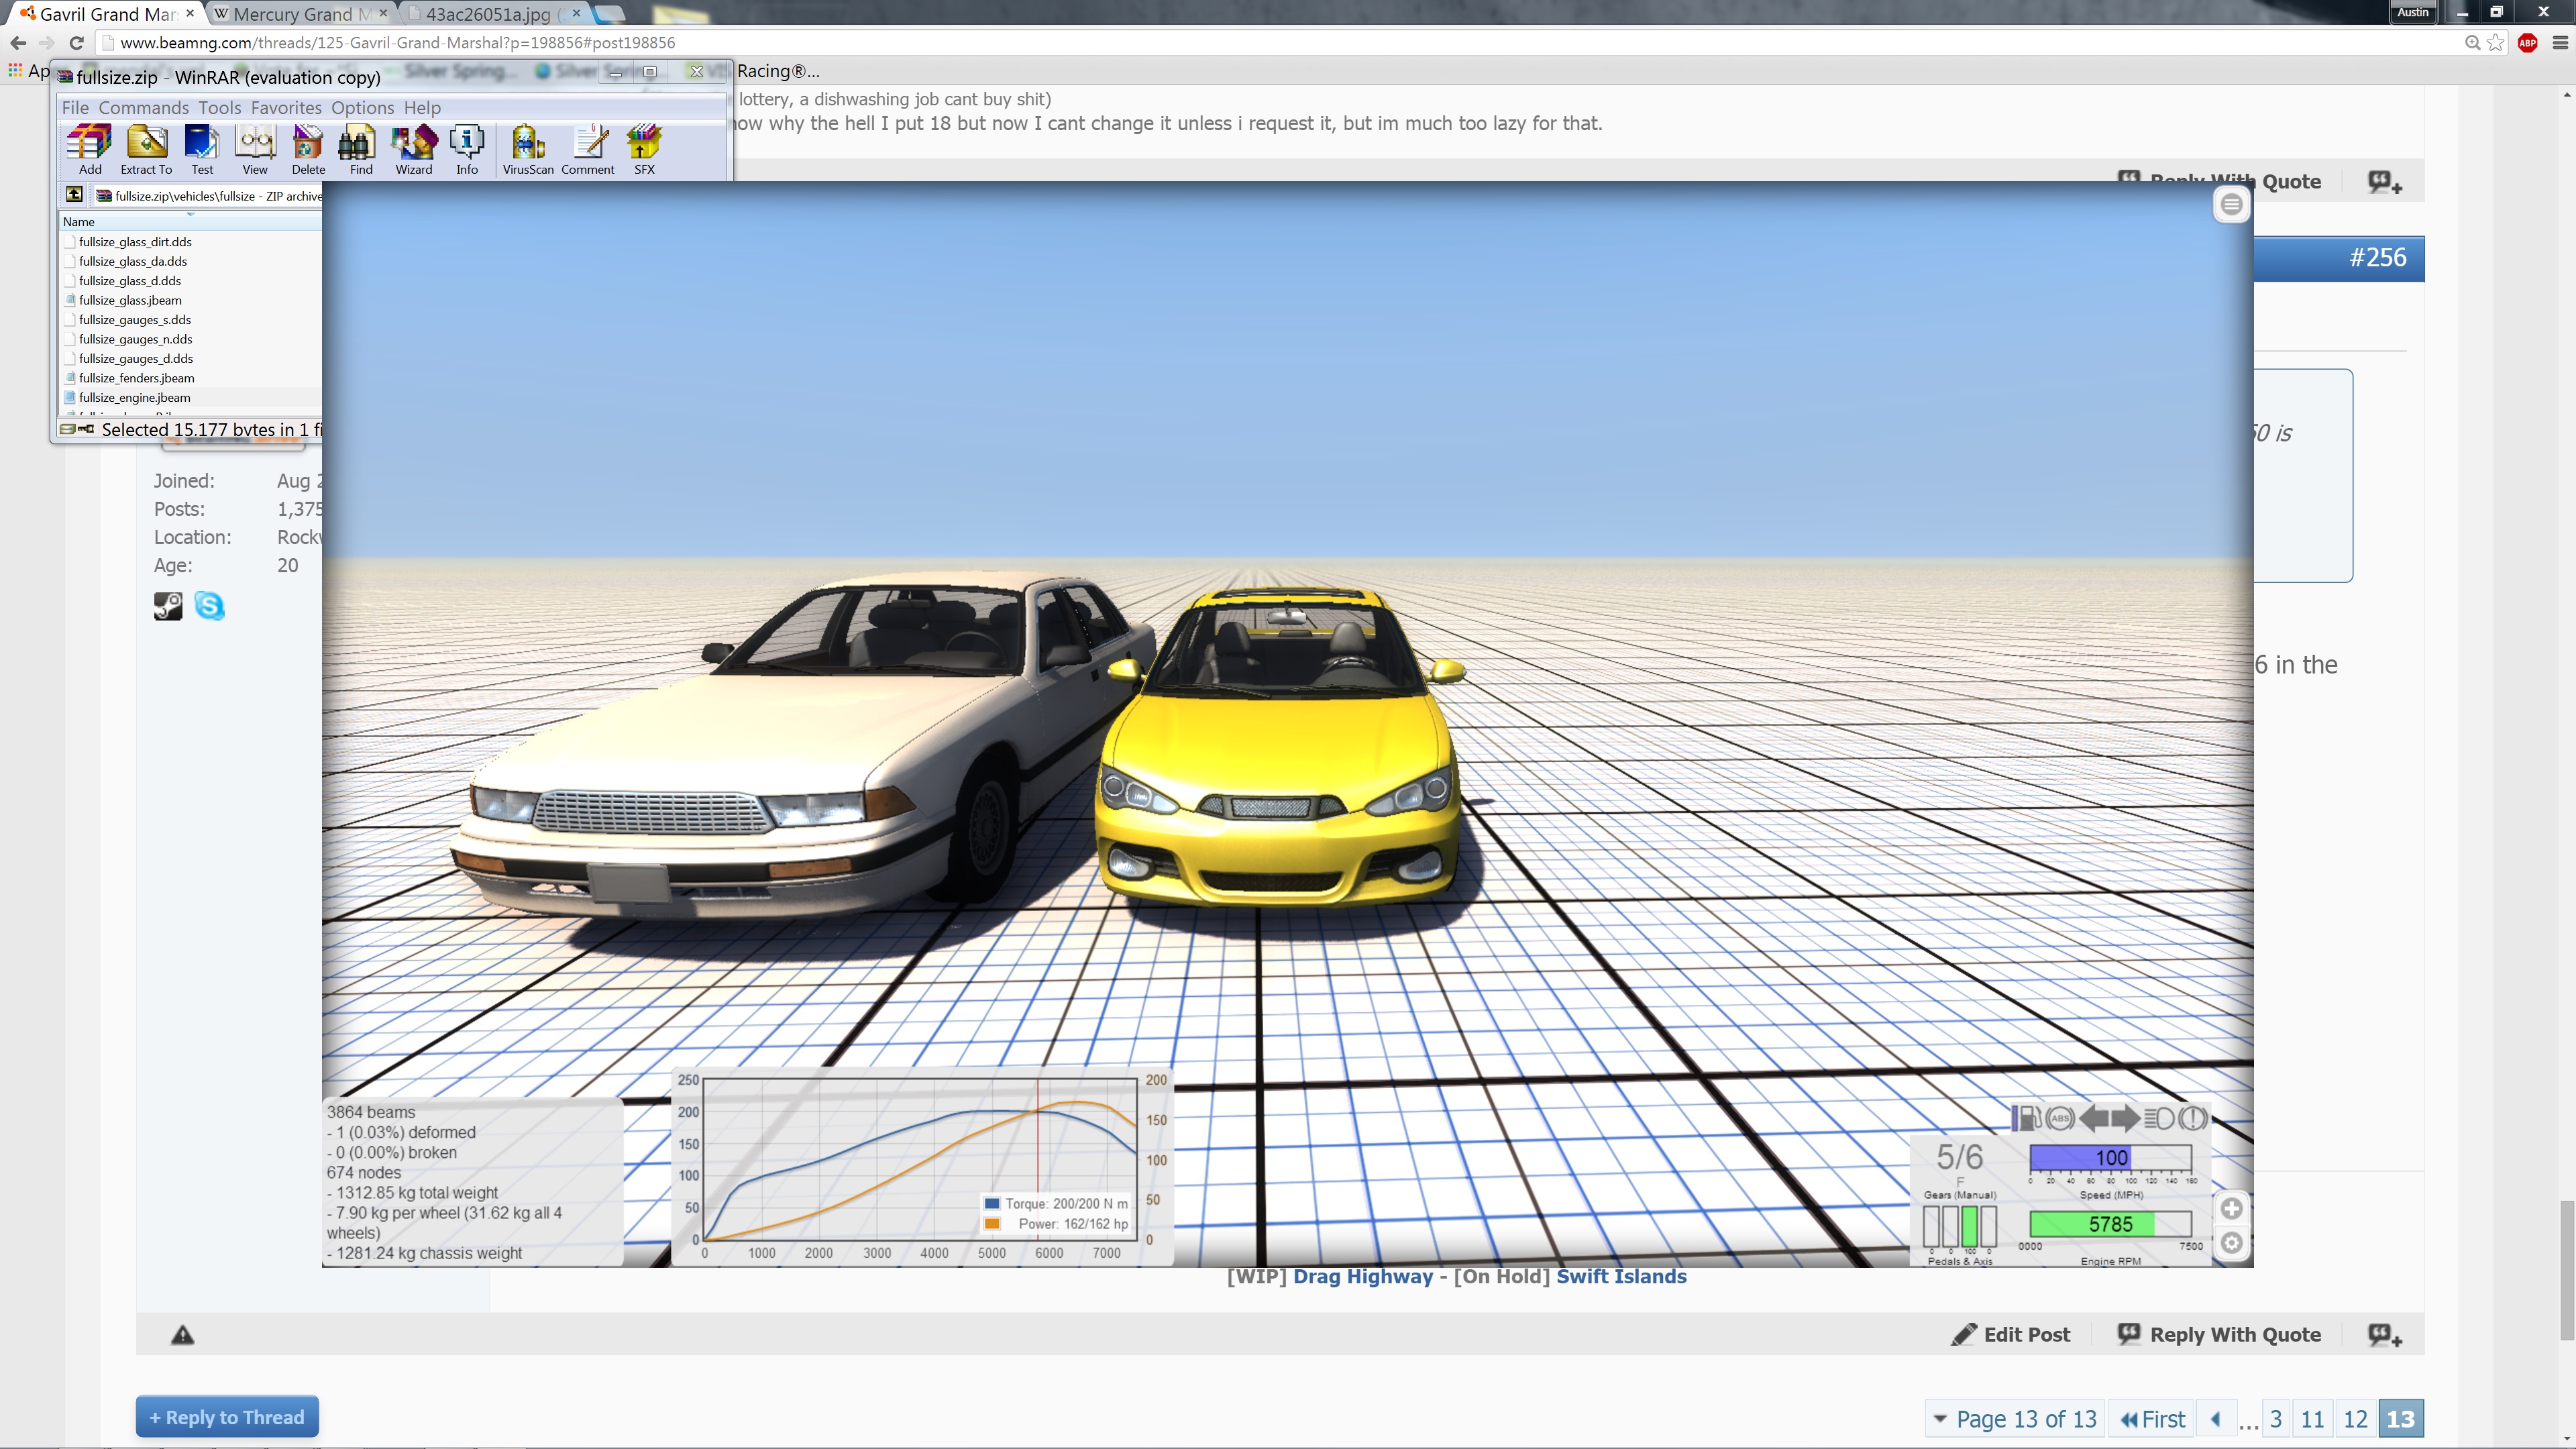Click the Add button in WinRAR toolbar
This screenshot has height=1449, width=2576.
pos(90,149)
